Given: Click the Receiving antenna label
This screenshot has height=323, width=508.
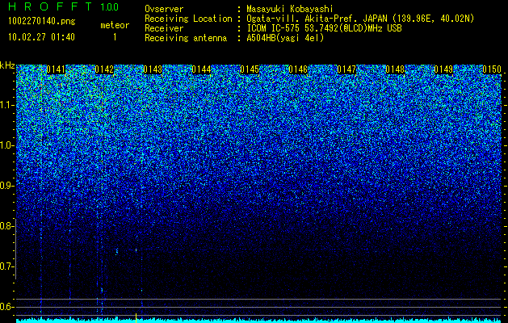Looking at the screenshot, I should pyautogui.click(x=186, y=38).
